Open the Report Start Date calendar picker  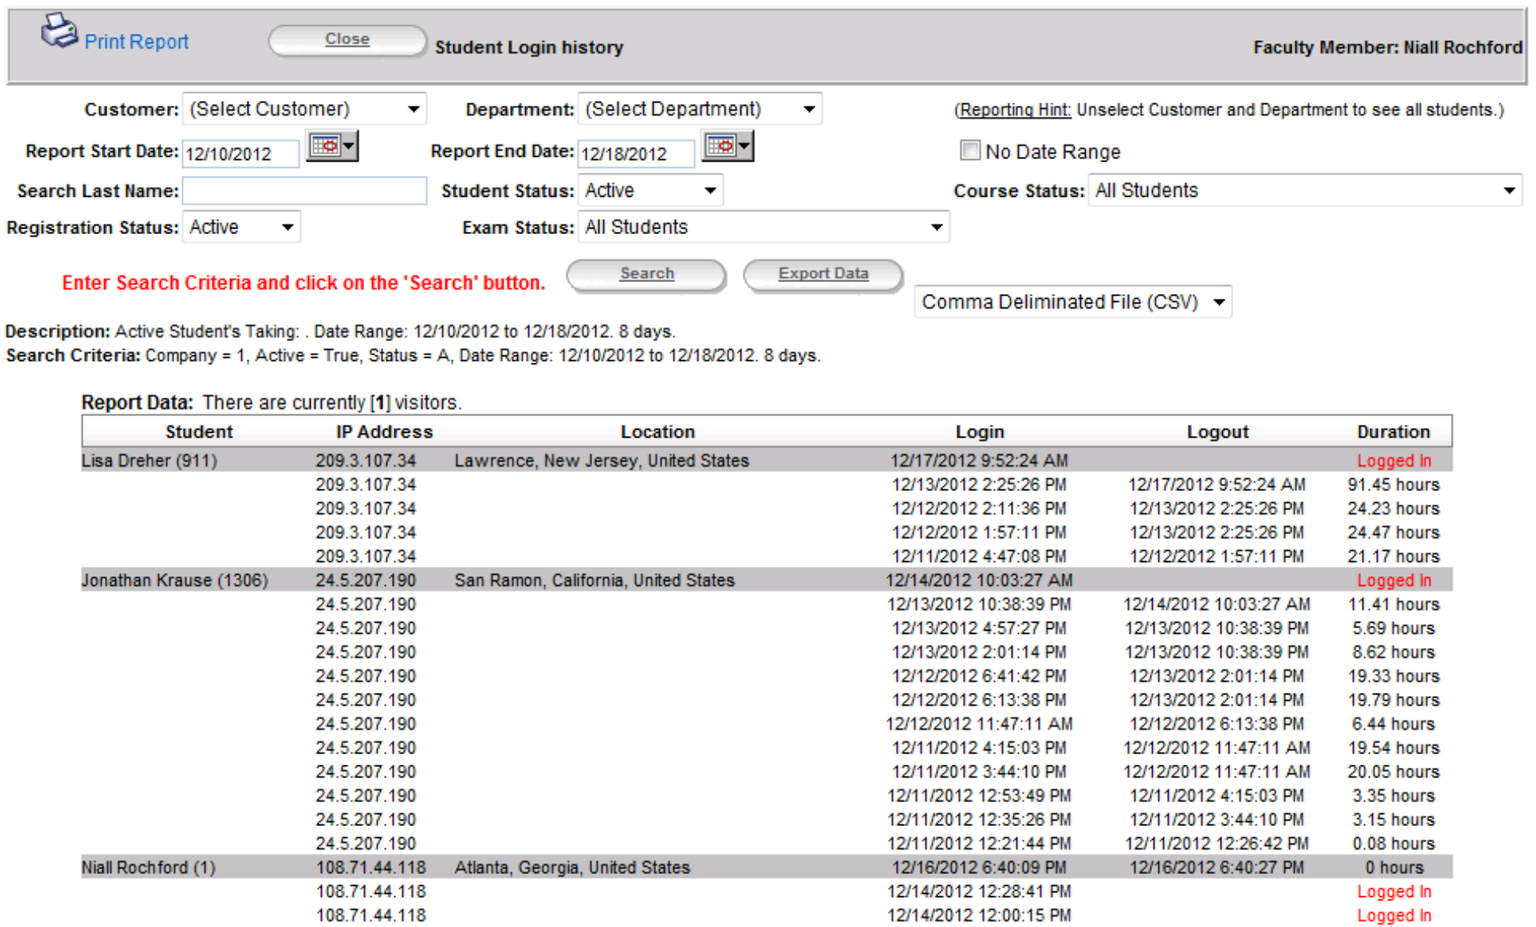(332, 147)
